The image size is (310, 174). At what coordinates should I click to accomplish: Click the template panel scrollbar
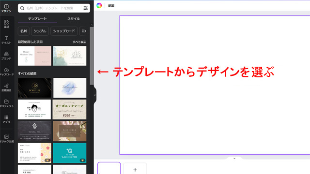[x=92, y=56]
